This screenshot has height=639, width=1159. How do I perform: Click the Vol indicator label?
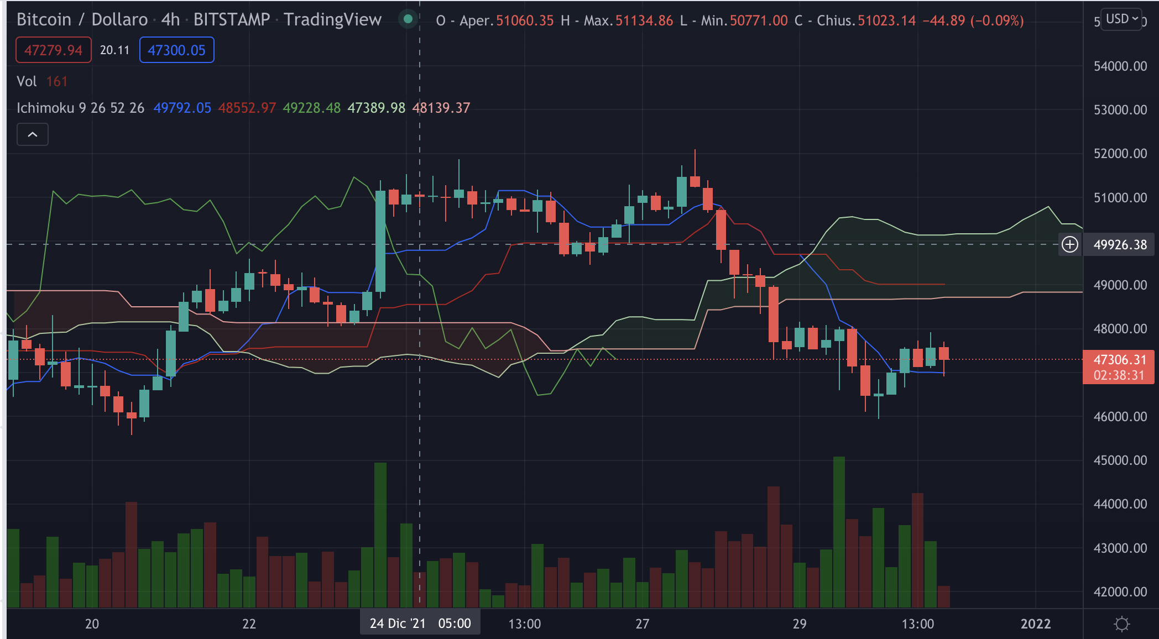pos(27,81)
